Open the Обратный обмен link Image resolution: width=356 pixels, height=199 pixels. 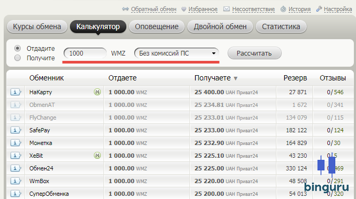[154, 10]
